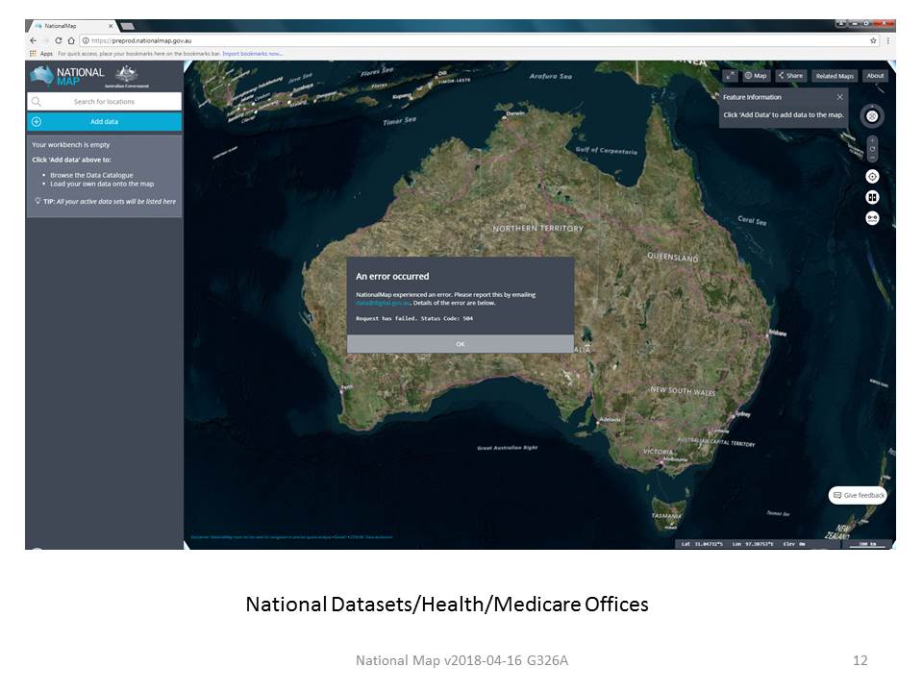Click the National Map logo

coord(67,76)
